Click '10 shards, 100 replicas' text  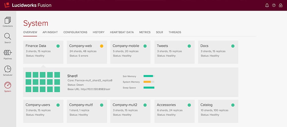215,110
